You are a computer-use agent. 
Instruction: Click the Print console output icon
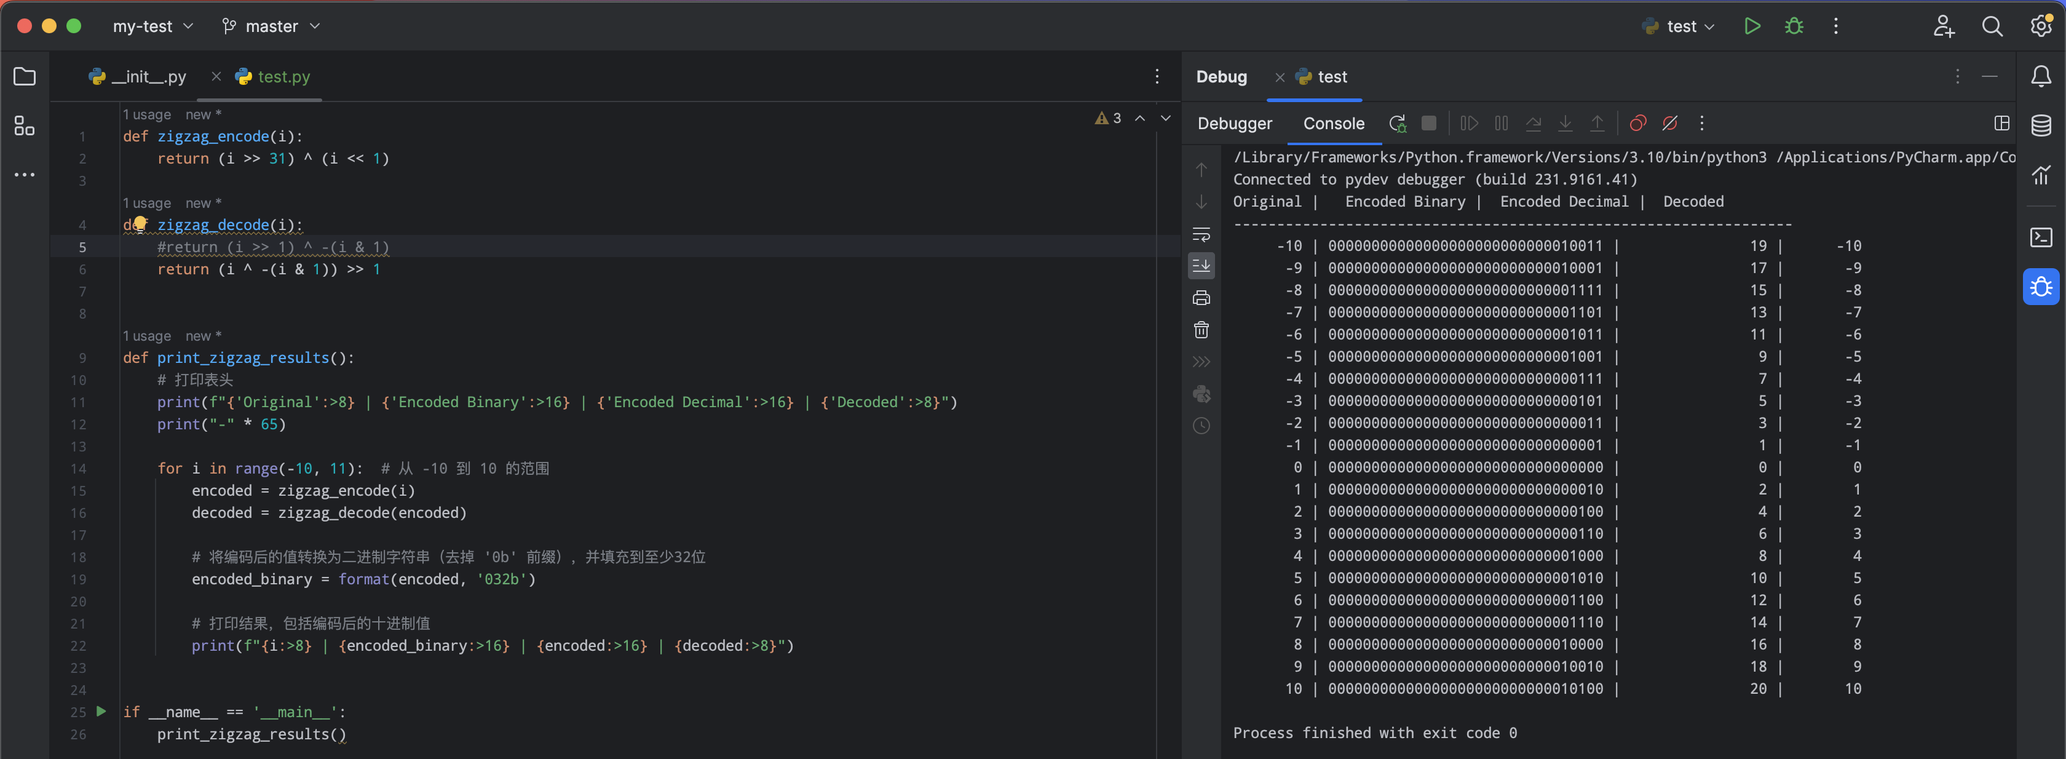(x=1201, y=298)
